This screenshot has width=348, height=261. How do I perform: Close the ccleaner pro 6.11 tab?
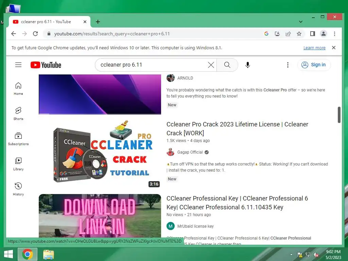[85, 22]
